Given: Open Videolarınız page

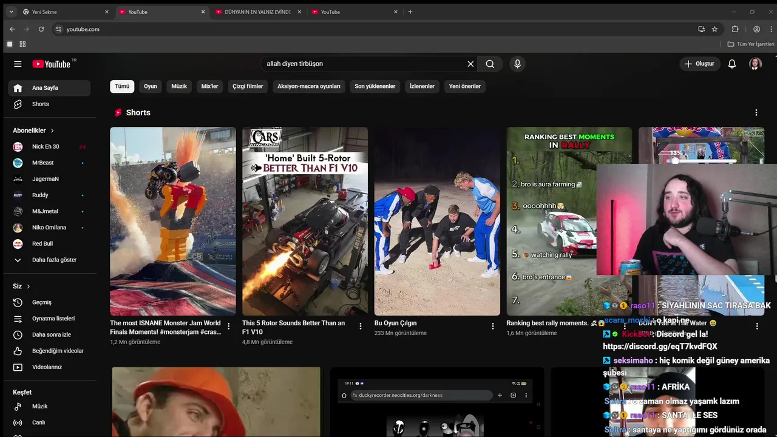Looking at the screenshot, I should (49, 367).
